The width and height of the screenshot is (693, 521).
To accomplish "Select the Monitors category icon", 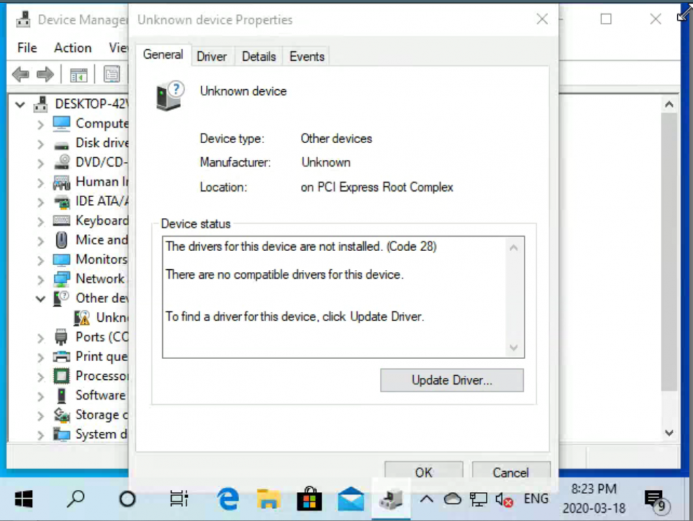I will 62,260.
